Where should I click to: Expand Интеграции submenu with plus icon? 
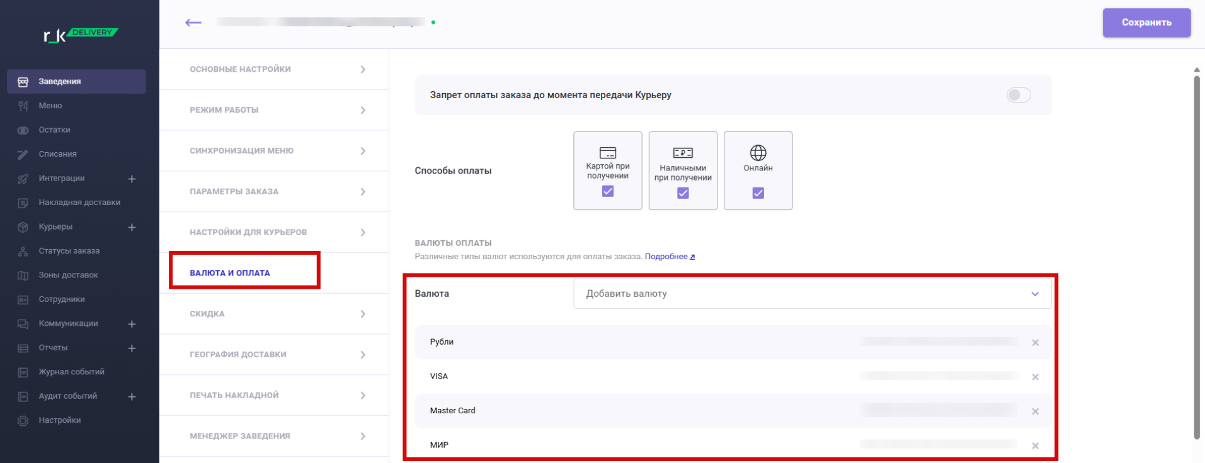pyautogui.click(x=132, y=179)
